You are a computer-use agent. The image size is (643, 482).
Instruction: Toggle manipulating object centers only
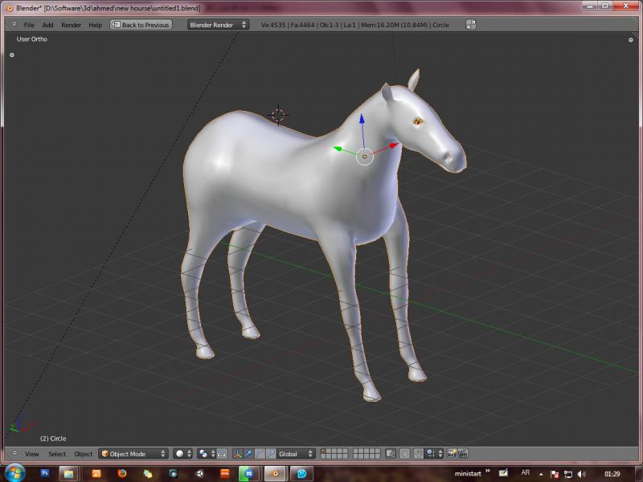click(222, 454)
